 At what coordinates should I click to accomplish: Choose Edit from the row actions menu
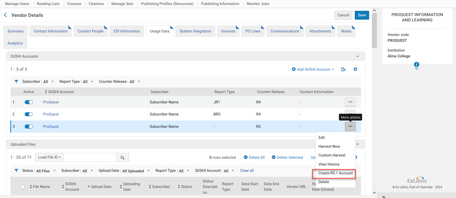click(x=335, y=138)
